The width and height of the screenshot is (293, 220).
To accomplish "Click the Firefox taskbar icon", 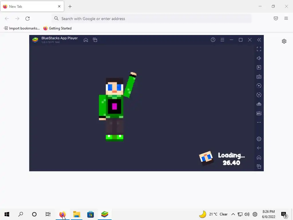I will (62, 214).
